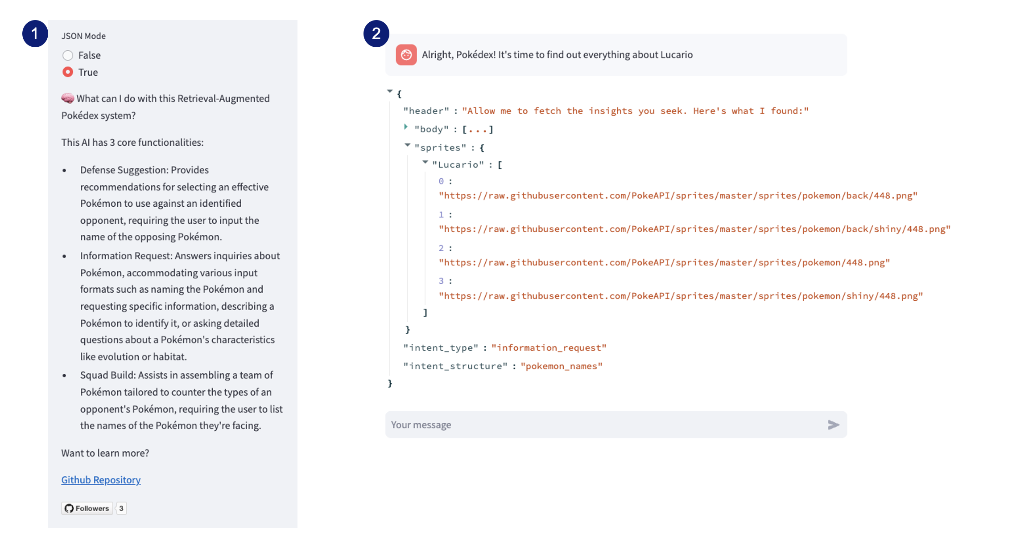The width and height of the screenshot is (1016, 556).
Task: Collapse the sprites object
Action: pyautogui.click(x=407, y=145)
